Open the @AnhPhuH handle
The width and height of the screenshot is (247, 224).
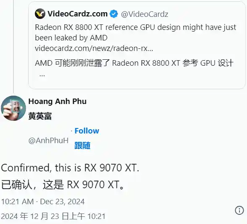(49, 140)
